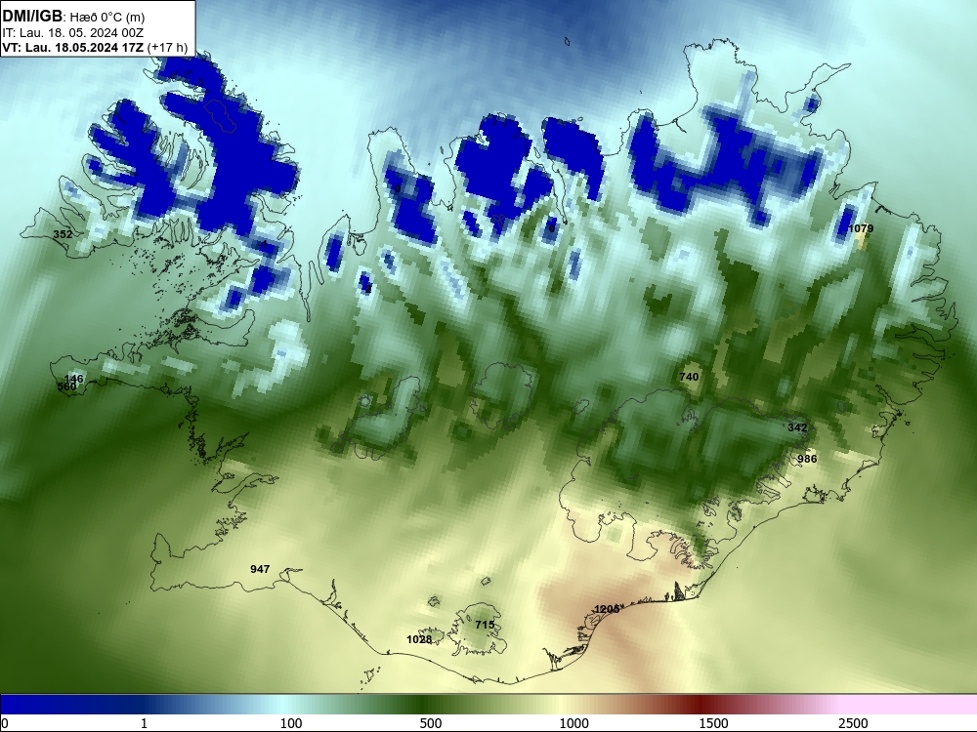Click the map value 146

[x=73, y=379]
